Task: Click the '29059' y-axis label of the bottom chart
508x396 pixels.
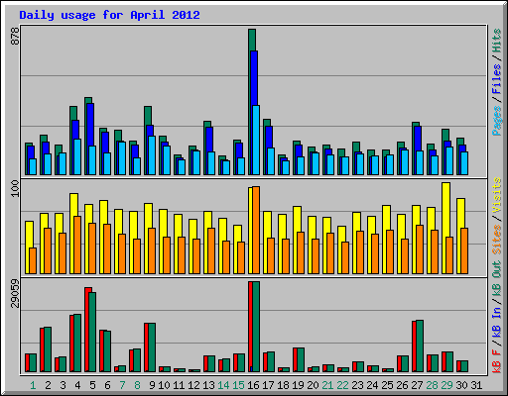Action: point(15,293)
